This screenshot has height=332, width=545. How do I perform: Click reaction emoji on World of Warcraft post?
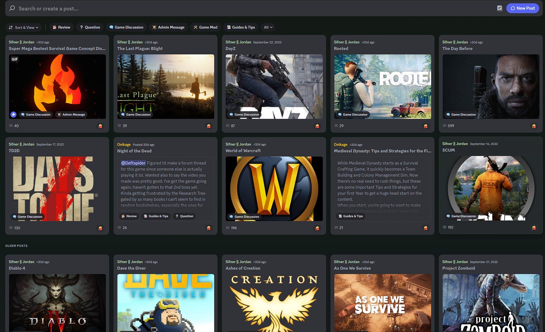tap(317, 228)
